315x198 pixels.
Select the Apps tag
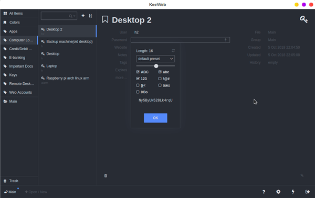[19, 31]
